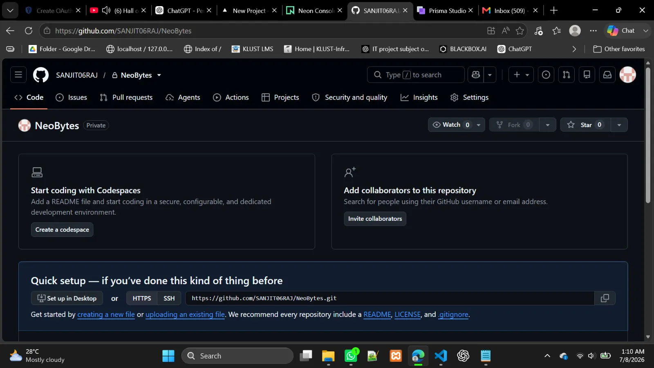Viewport: 654px width, 368px height.
Task: Click Create a codespace button
Action: 62,230
